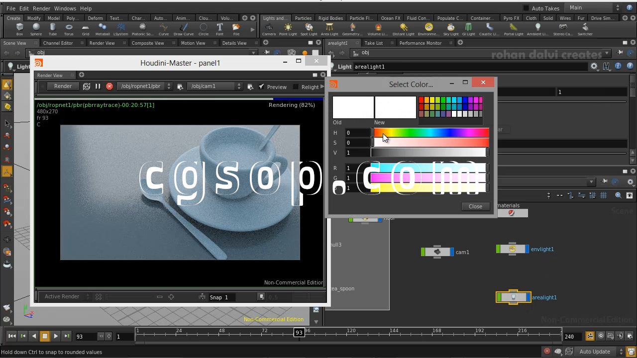The image size is (637, 358).
Task: Toggle the Auto Takes checkbox
Action: [x=526, y=8]
